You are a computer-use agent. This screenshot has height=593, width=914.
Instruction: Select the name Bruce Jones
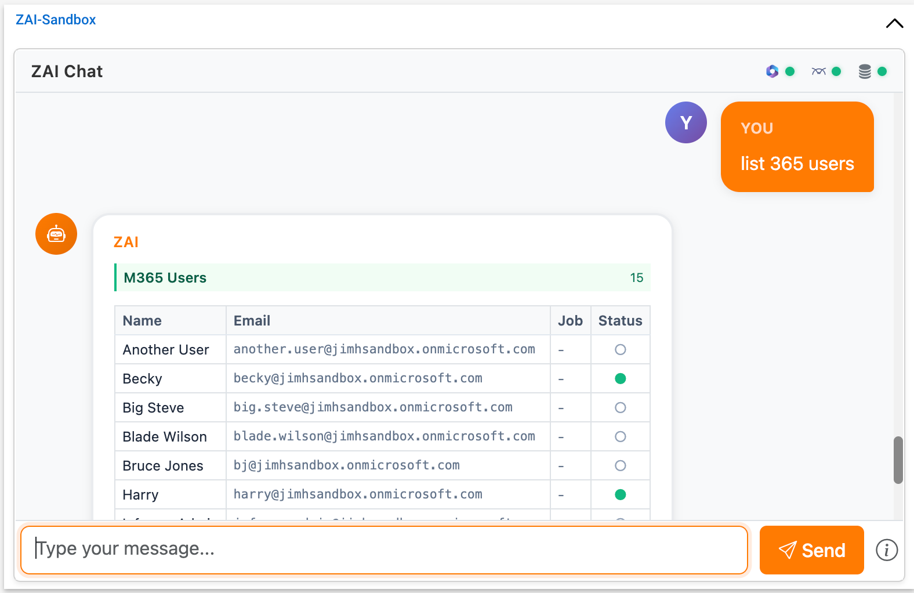[x=163, y=466]
